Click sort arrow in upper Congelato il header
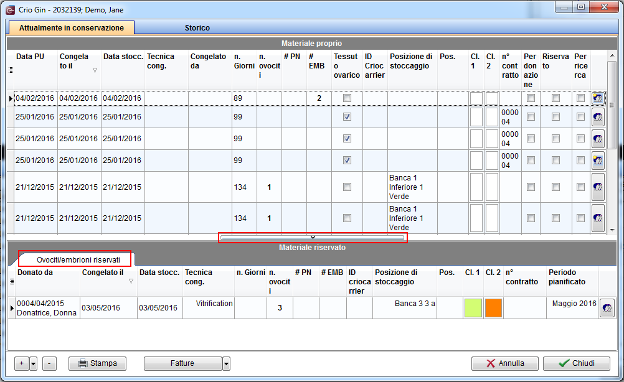This screenshot has width=624, height=382. [x=95, y=70]
